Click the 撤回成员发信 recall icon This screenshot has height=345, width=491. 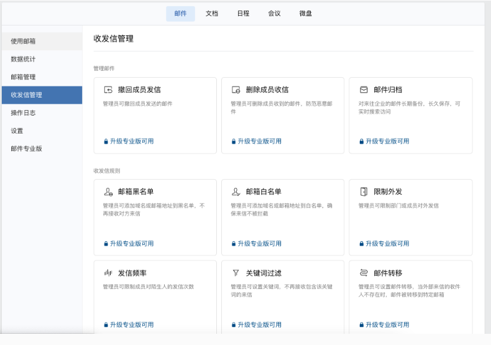click(x=108, y=90)
